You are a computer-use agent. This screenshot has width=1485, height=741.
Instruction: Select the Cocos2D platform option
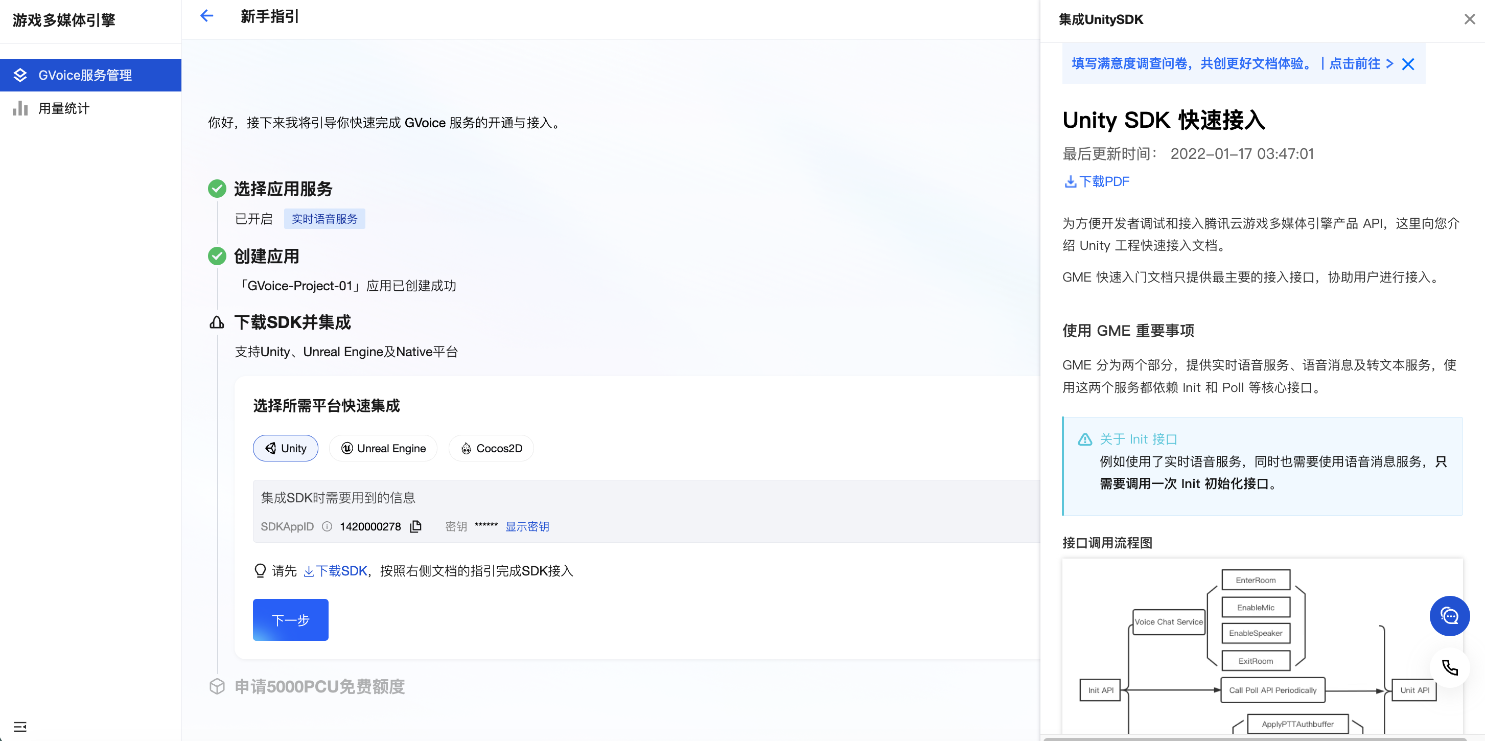tap(491, 448)
